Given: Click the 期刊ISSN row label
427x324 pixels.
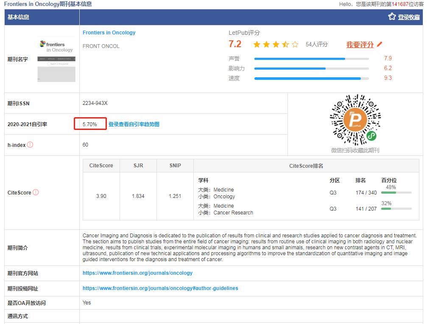Looking at the screenshot, I should (x=19, y=104).
